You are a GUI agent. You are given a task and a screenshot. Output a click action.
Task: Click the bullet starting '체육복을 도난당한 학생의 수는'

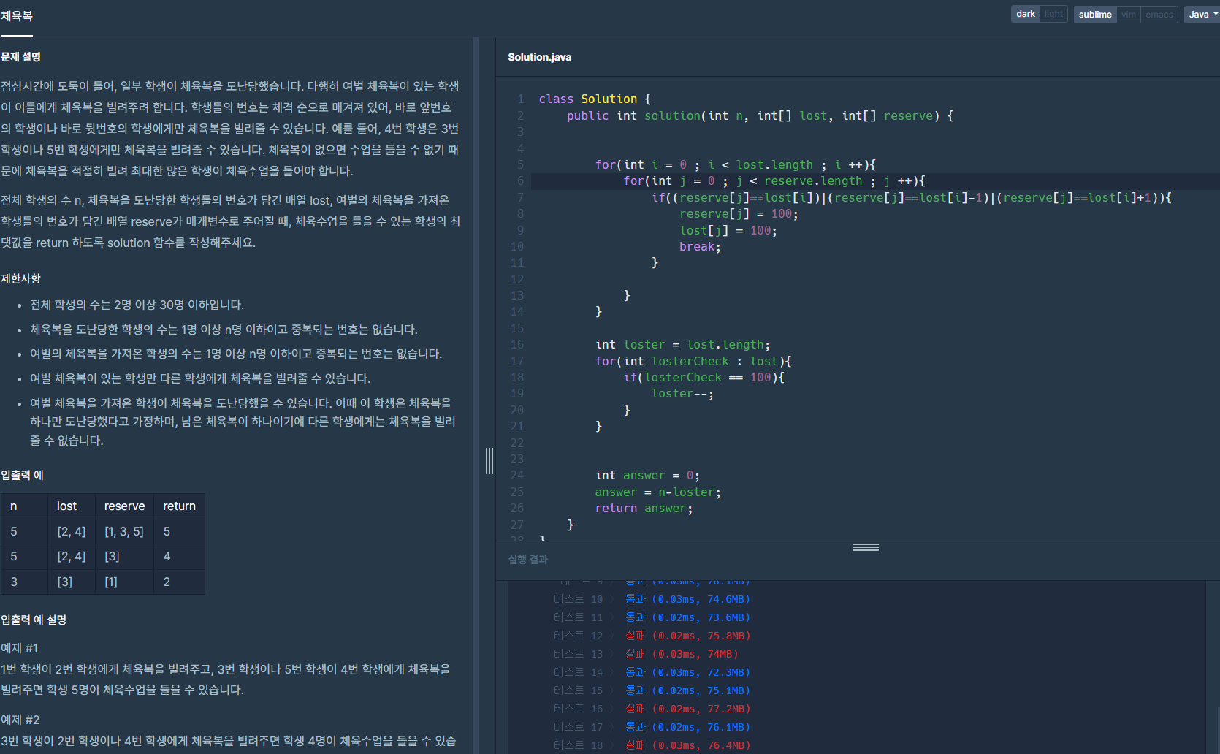click(224, 330)
